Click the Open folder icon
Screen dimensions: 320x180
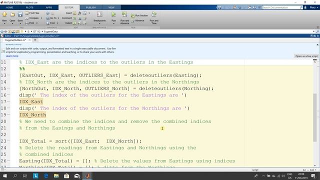tap(12, 14)
